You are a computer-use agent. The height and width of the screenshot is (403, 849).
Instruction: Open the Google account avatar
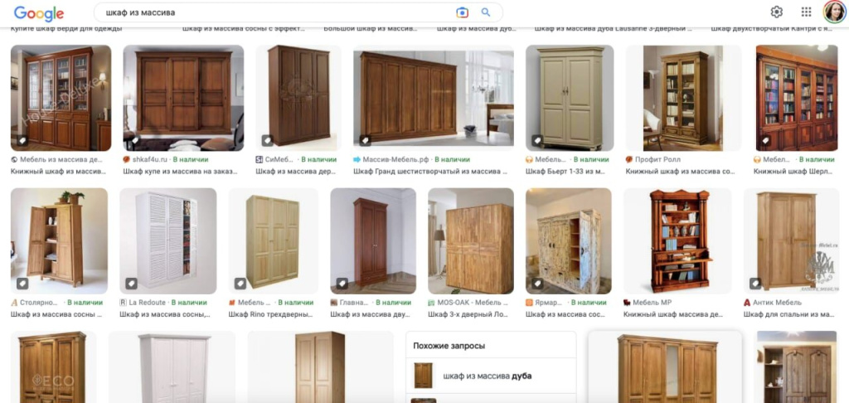pyautogui.click(x=834, y=12)
